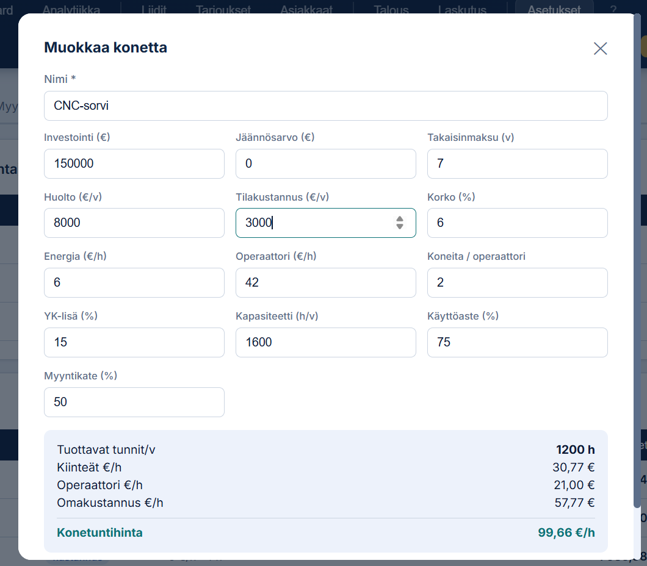Screen dimensions: 647x566
Task: Open the Analytiikka tab behind dialog
Action: (x=71, y=9)
